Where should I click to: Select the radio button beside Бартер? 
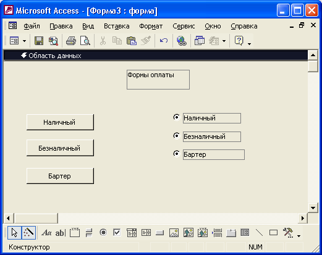(x=176, y=154)
